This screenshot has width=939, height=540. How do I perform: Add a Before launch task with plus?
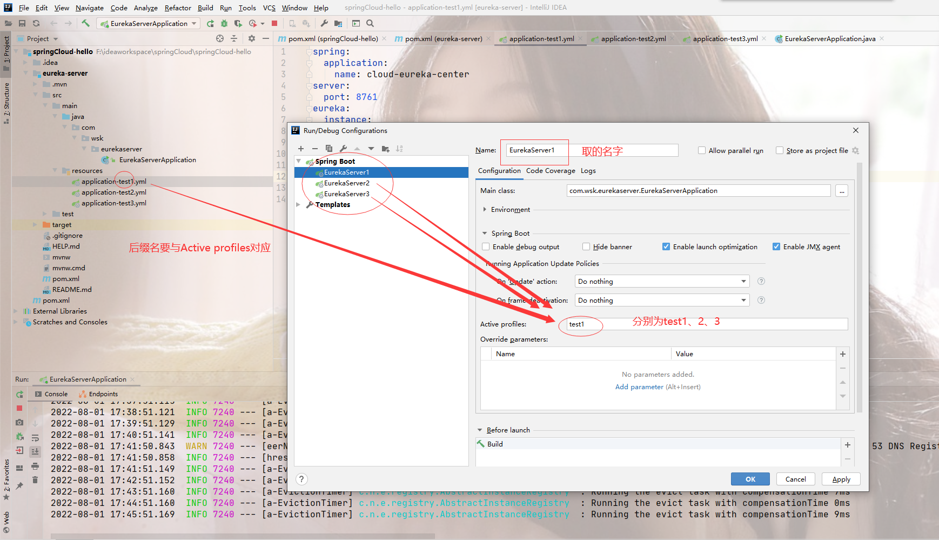tap(848, 445)
